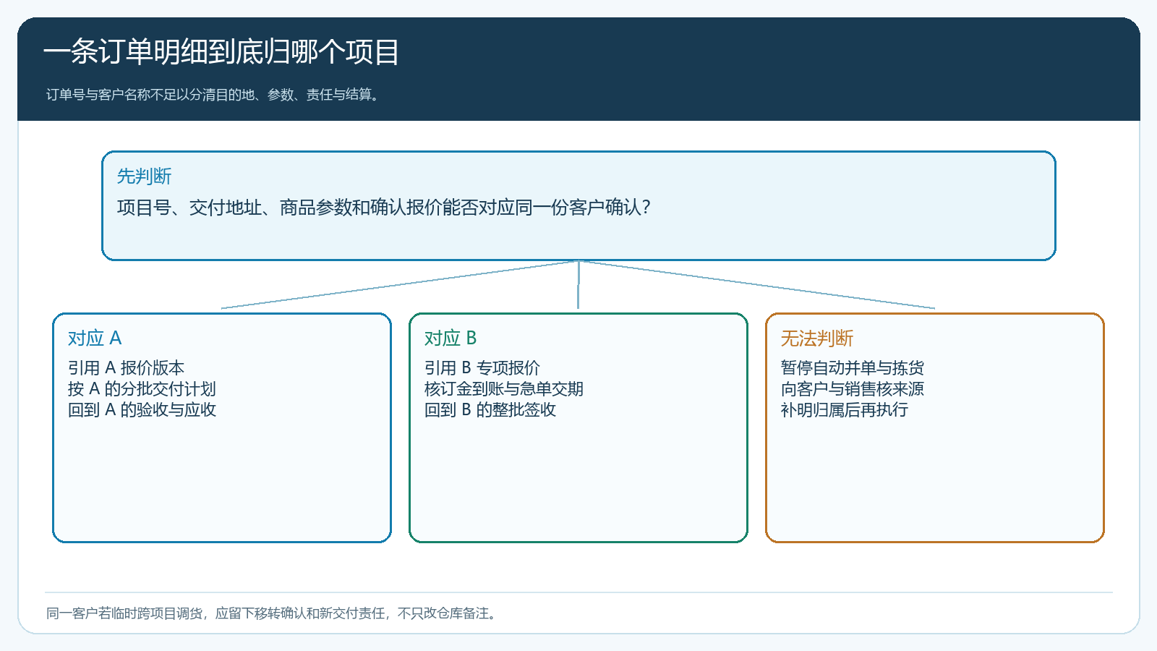Select the question 项目号、交付地址、商品参数和确认报价…
Viewport: 1157px width, 651px height.
pyautogui.click(x=384, y=208)
